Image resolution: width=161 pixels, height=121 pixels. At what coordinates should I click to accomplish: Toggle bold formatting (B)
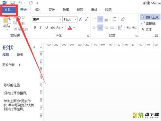pos(35,27)
